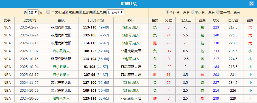Click the score 81-103 [44-57]
This screenshot has height=103, width=257.
[x=96, y=67]
